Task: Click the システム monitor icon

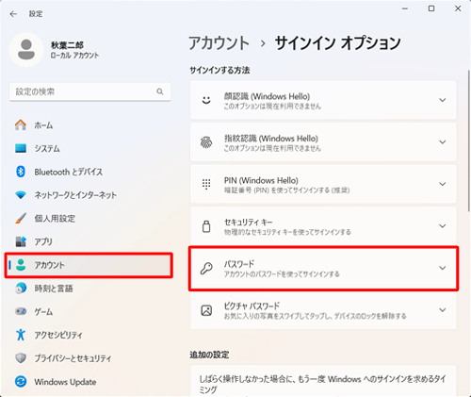Action: tap(21, 148)
